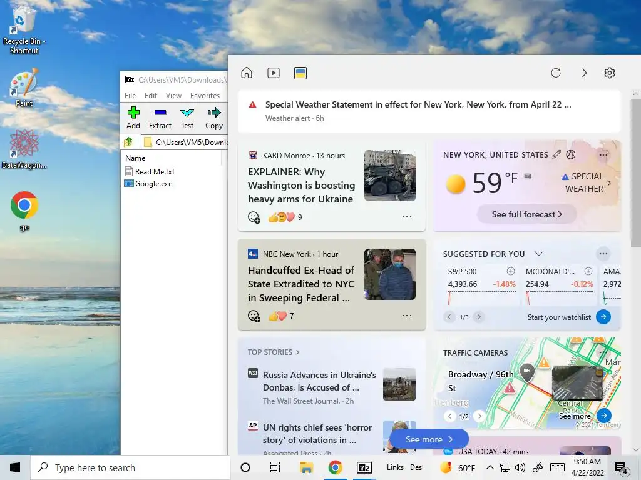React to the KARD Monroe article
The image size is (641, 480).
coord(254,217)
